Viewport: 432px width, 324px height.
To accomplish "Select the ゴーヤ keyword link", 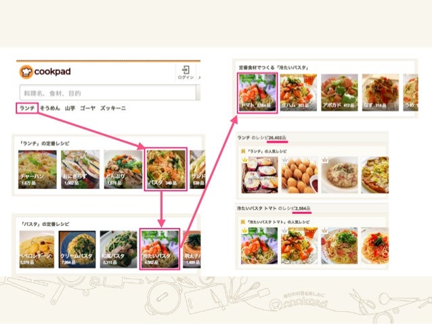I will click(x=87, y=108).
